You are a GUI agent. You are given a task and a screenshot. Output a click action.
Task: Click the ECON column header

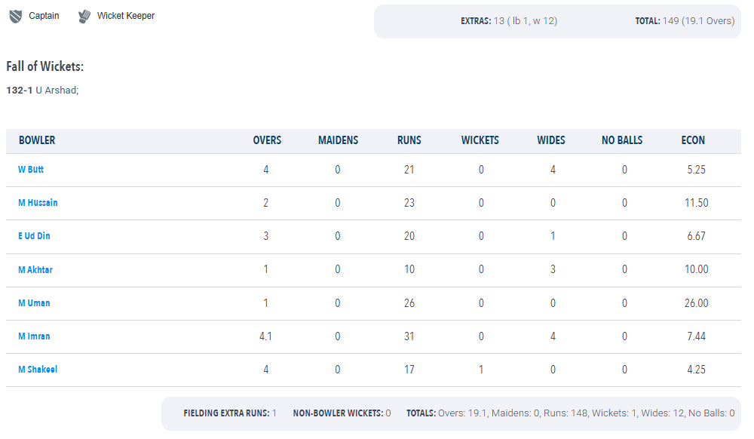tap(693, 140)
